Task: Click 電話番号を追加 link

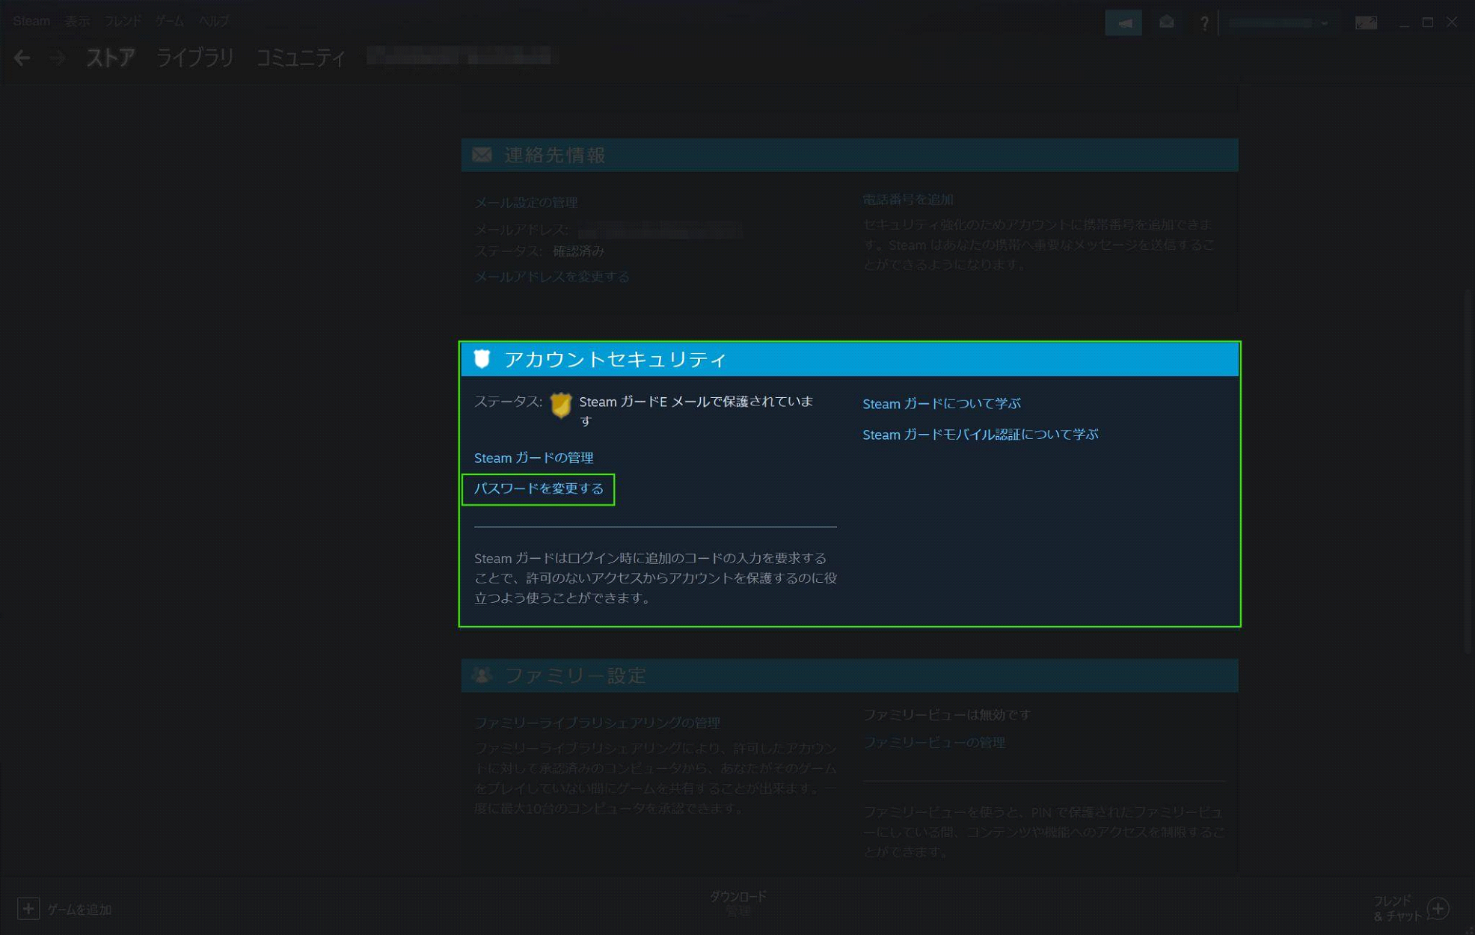Action: pyautogui.click(x=907, y=200)
